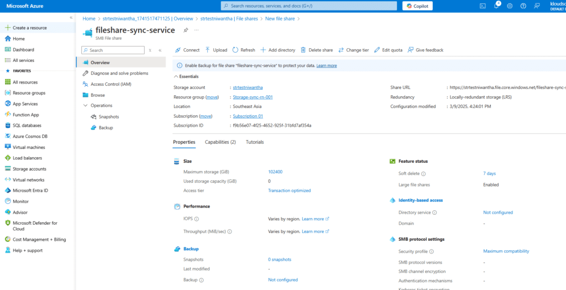Click the Storage-sync-rn-001 resource group link
This screenshot has width=566, height=290.
coord(253,97)
